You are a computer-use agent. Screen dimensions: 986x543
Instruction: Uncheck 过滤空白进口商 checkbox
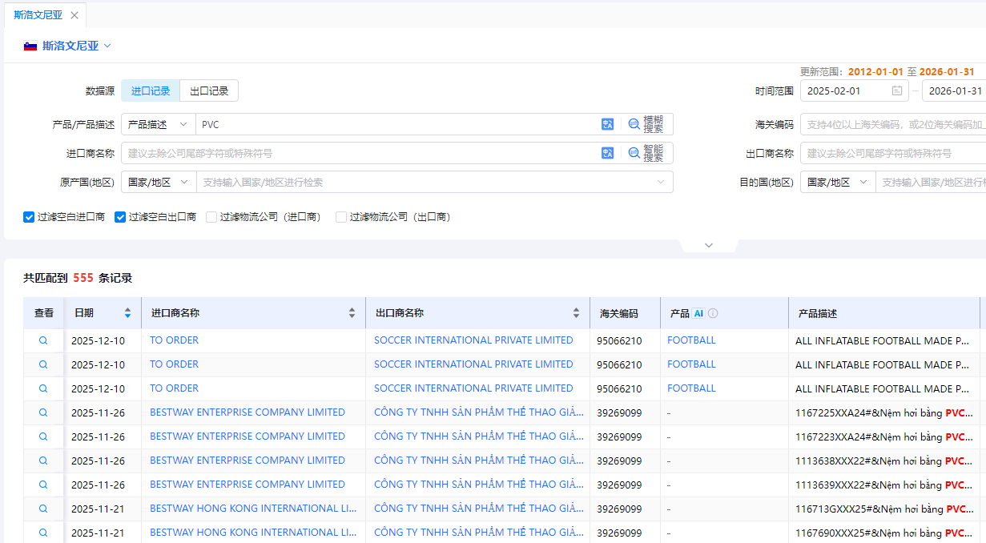click(x=29, y=217)
